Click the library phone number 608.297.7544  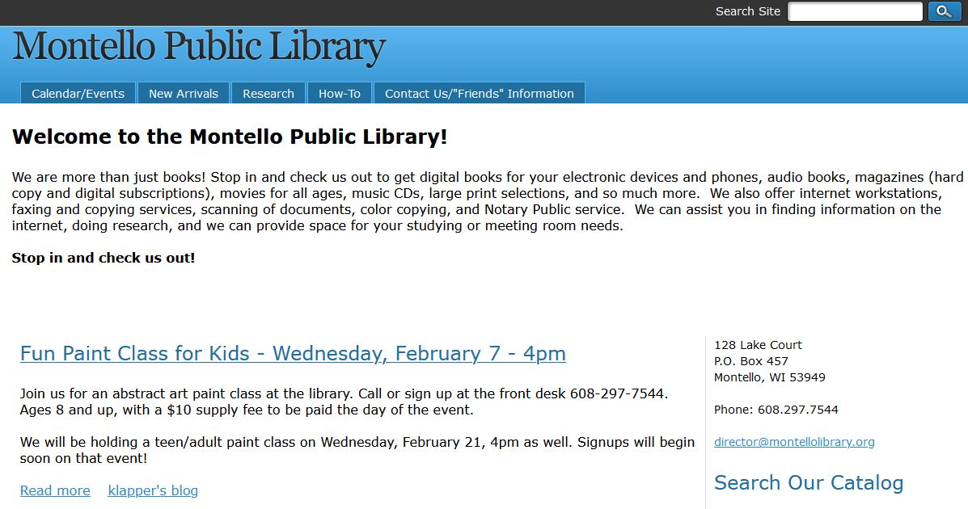click(797, 410)
